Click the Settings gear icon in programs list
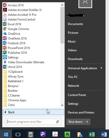Viewport: 109px width, 138px height. (5, 57)
